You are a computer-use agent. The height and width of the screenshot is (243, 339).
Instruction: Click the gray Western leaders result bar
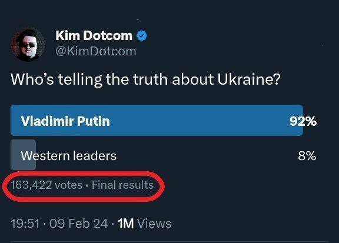pyautogui.click(x=23, y=155)
